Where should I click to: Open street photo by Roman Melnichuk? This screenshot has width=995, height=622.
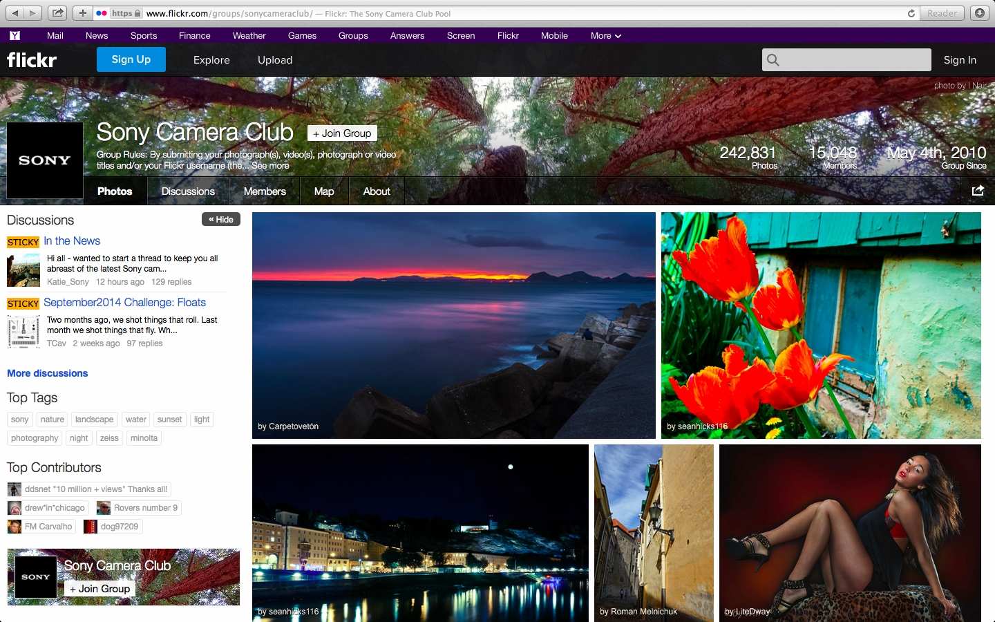(654, 533)
